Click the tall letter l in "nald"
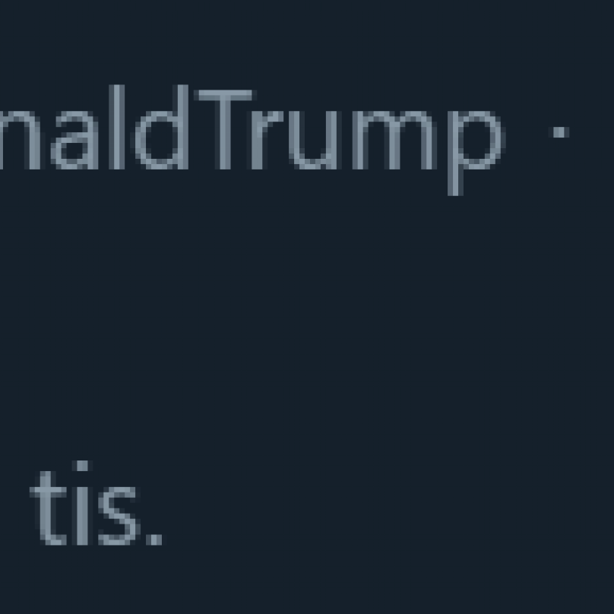614x614 pixels. click(116, 127)
